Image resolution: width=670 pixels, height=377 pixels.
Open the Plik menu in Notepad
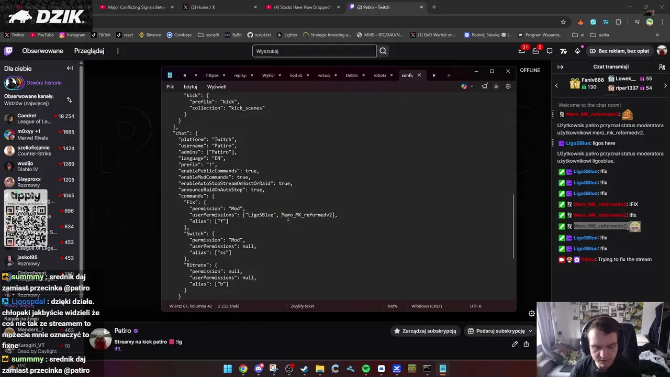click(x=170, y=86)
